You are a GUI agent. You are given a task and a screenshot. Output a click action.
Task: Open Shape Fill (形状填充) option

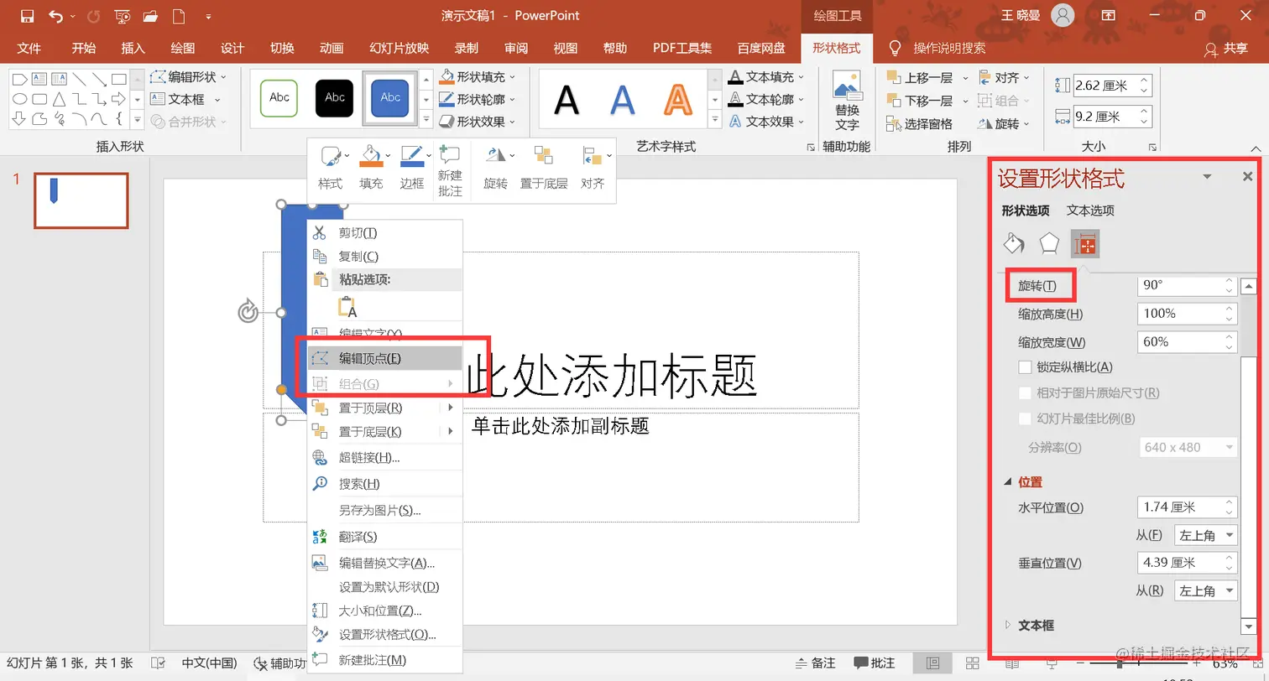pos(479,77)
